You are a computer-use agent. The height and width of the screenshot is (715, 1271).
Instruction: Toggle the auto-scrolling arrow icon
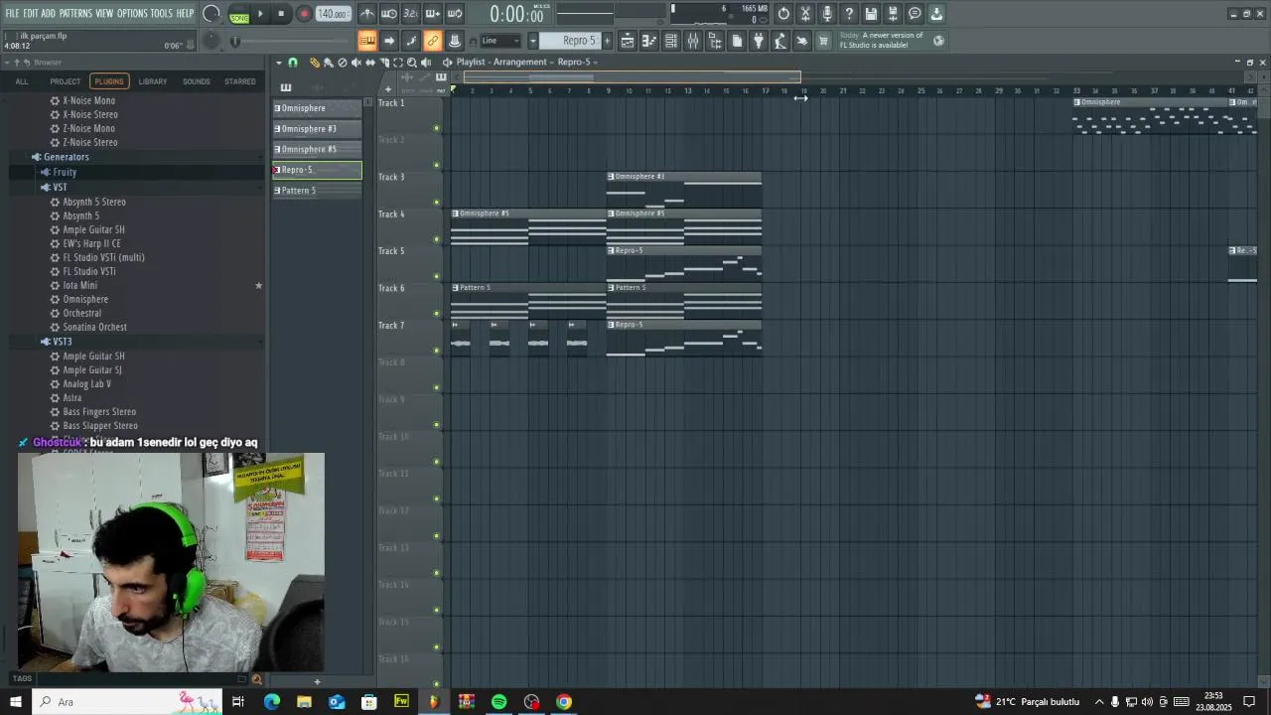[x=389, y=41]
